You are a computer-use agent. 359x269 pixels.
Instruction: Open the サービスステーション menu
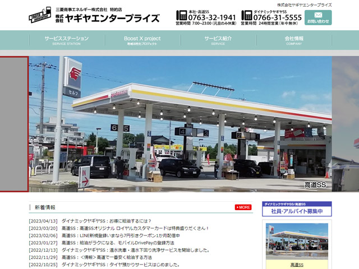pyautogui.click(x=67, y=40)
